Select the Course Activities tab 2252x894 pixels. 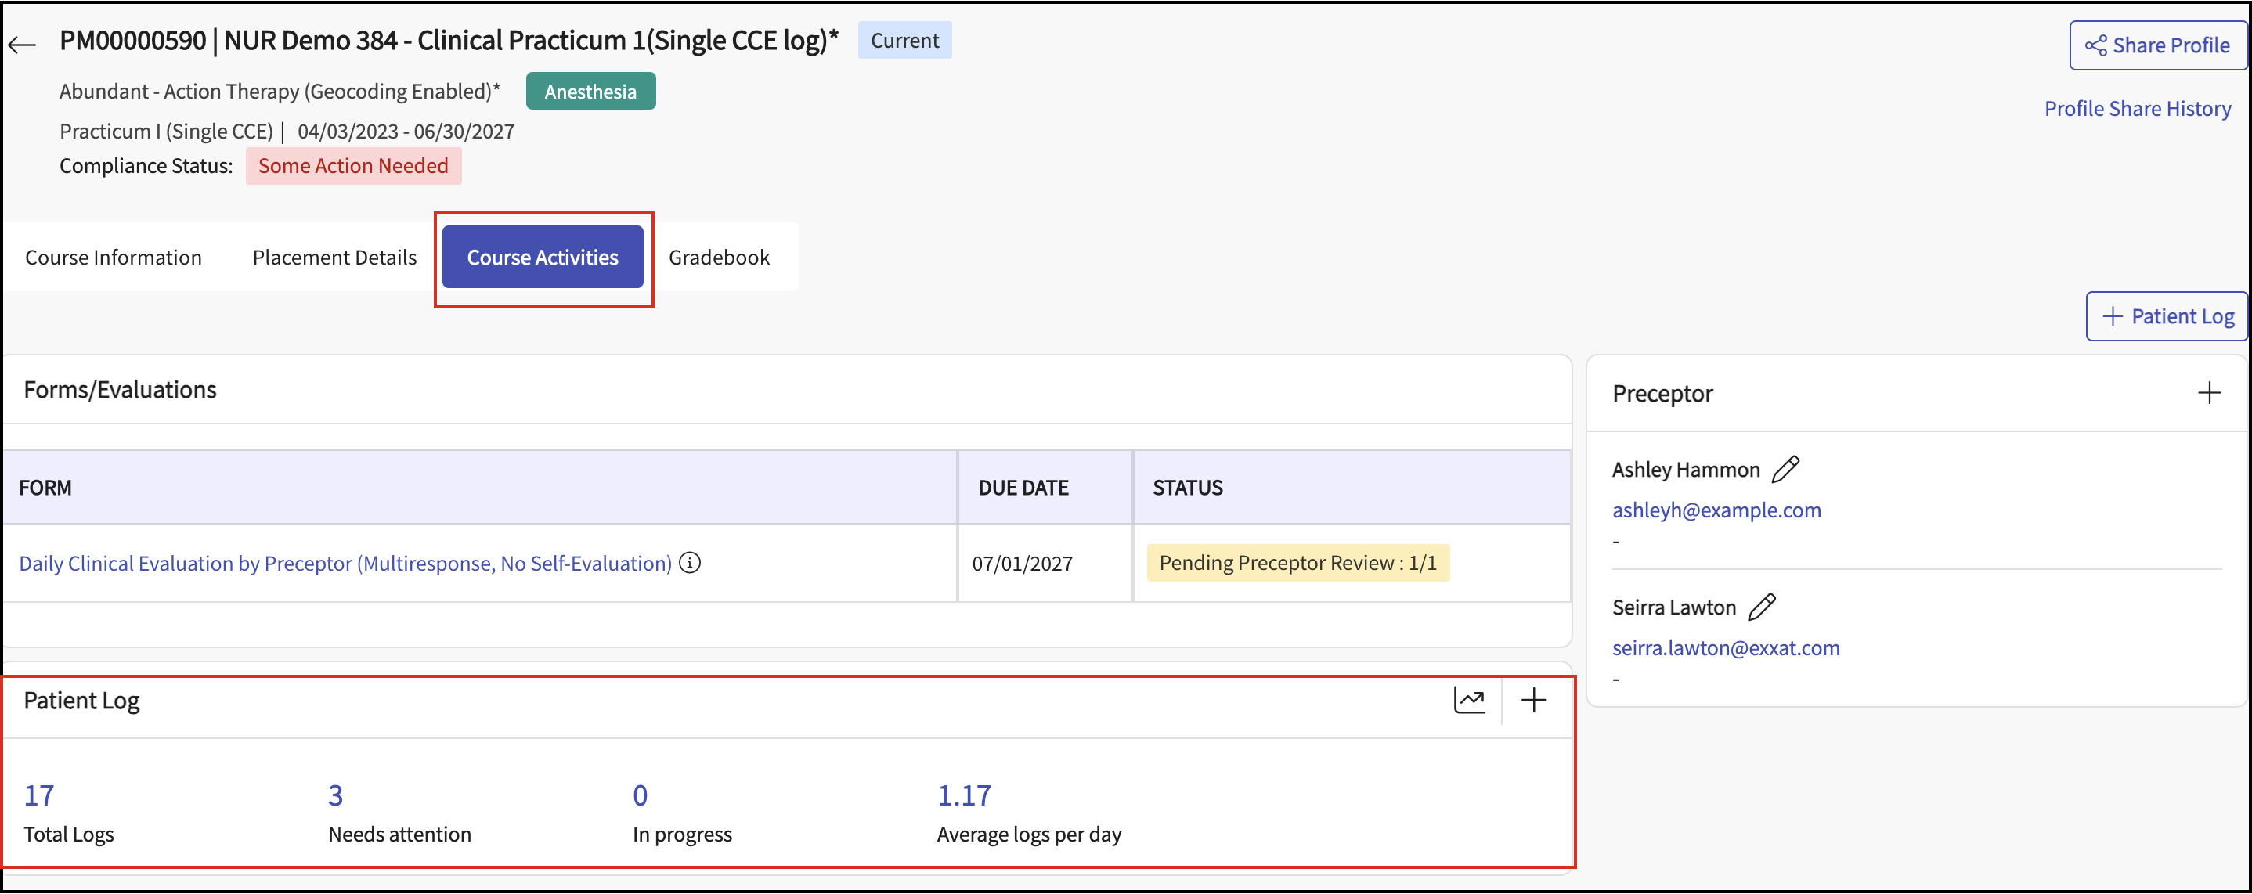point(542,257)
